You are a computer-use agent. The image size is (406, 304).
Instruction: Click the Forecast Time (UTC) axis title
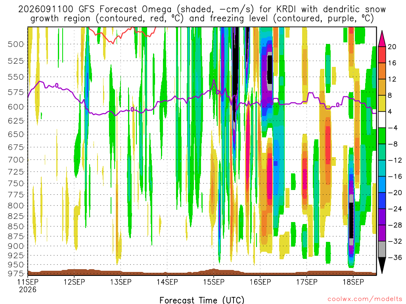pos(202,300)
